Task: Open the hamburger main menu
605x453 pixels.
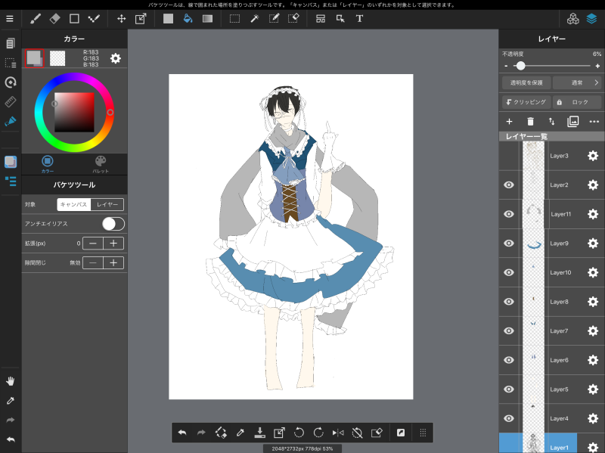Action: [10, 18]
